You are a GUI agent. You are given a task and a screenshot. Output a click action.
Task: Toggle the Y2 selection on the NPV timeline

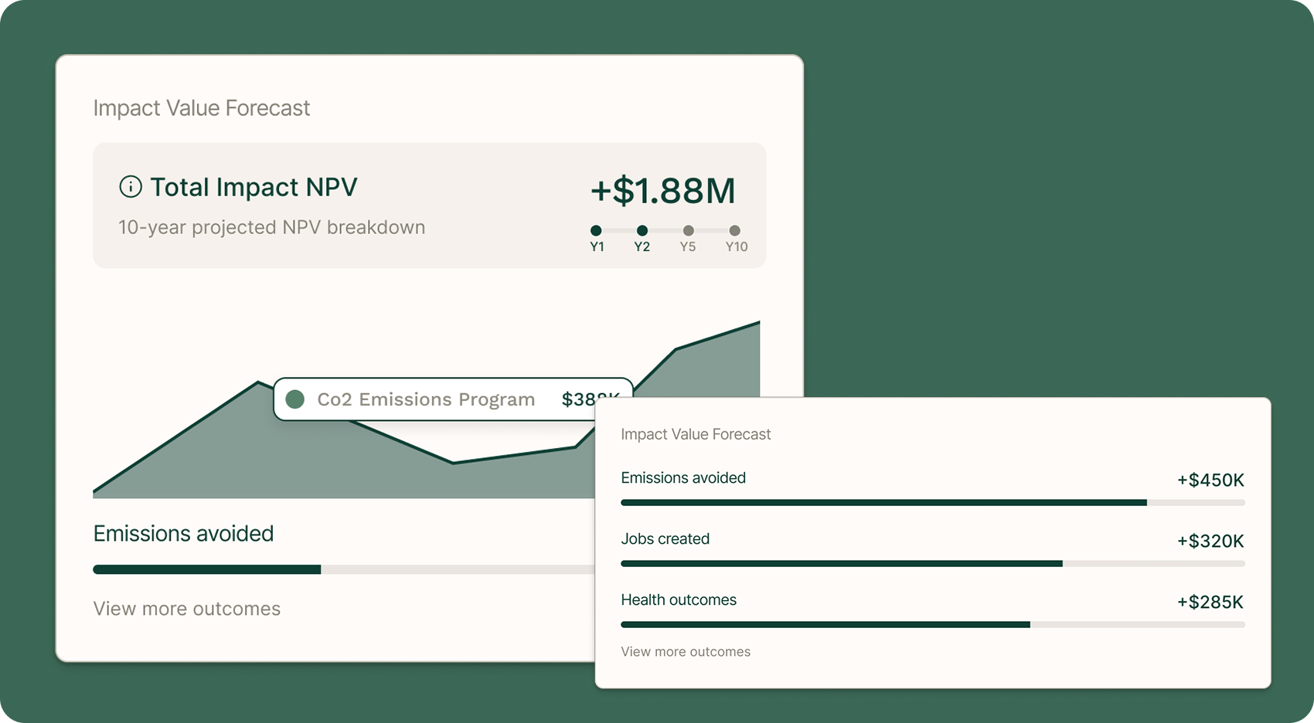[x=642, y=230]
